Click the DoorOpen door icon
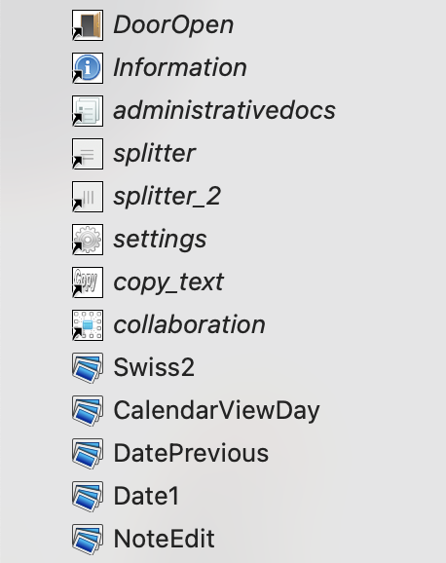The height and width of the screenshot is (563, 446). tap(88, 25)
